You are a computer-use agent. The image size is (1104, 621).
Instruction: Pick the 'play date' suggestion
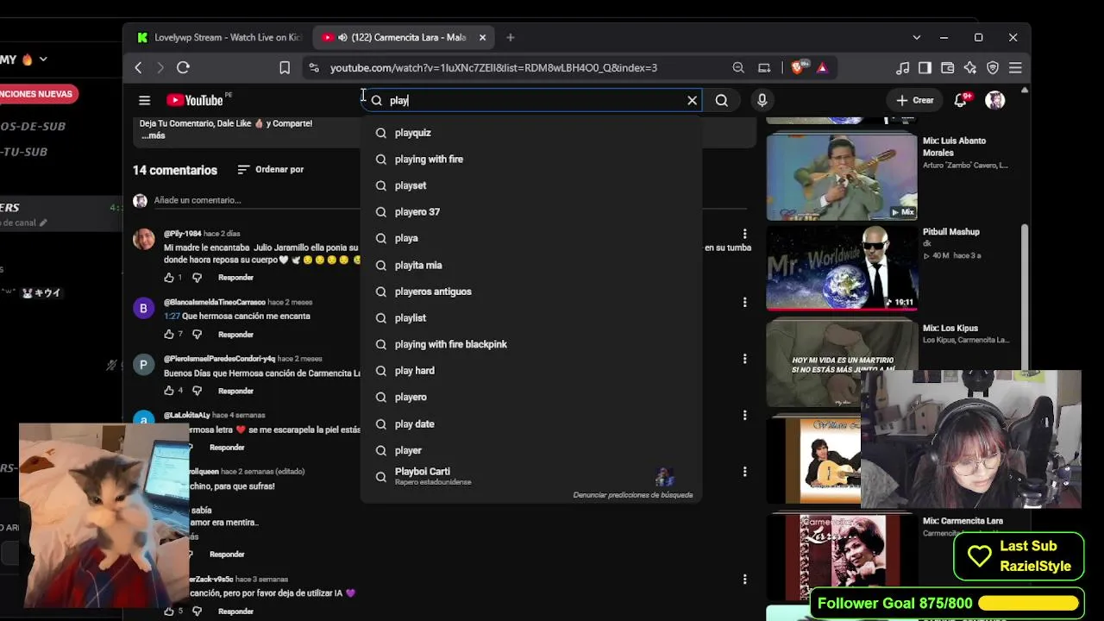coord(531,423)
